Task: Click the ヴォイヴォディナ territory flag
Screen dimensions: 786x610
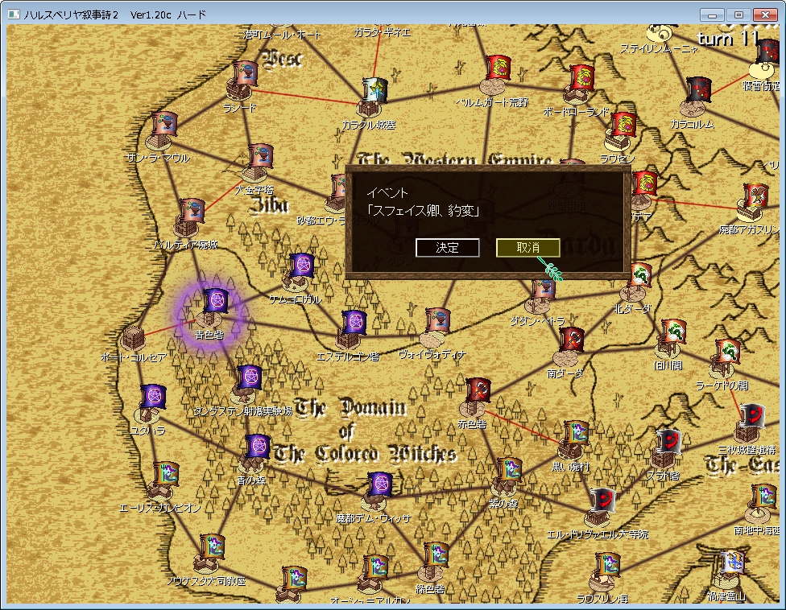Action: 437,321
